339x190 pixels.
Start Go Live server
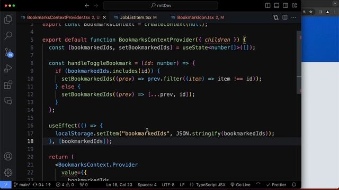click(x=240, y=185)
